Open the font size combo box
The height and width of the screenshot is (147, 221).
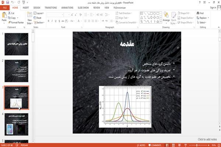[67, 14]
